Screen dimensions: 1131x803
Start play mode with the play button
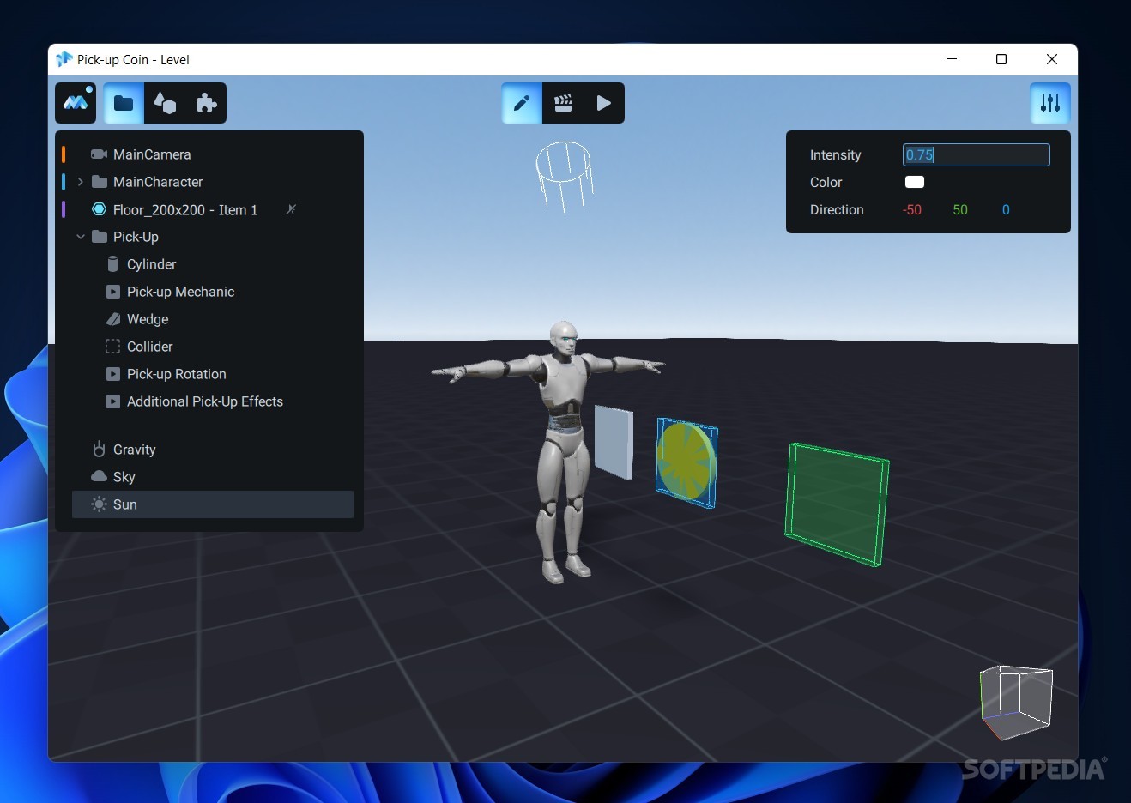point(604,103)
